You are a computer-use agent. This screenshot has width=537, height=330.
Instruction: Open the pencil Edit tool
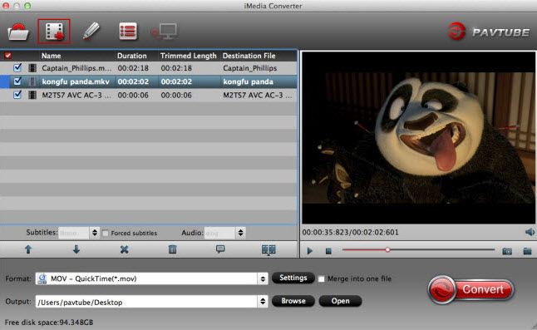point(91,32)
